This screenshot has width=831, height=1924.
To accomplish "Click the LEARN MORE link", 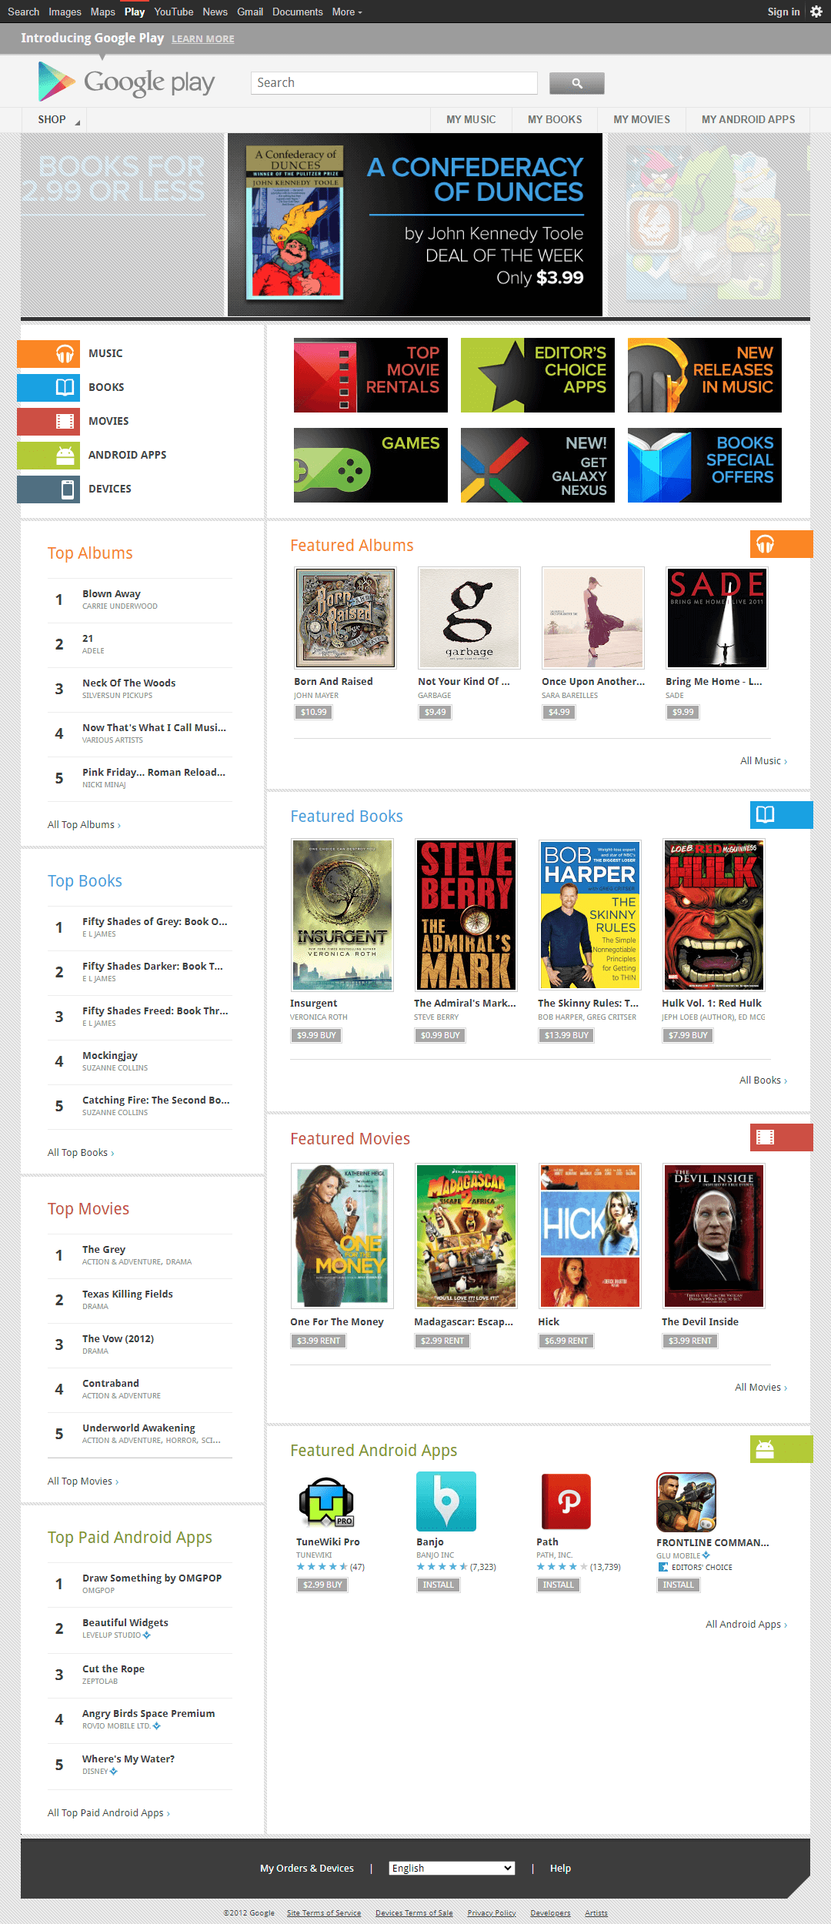I will [x=203, y=38].
